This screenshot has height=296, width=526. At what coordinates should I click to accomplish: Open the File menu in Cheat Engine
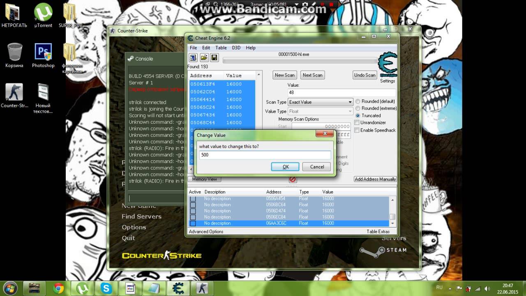point(193,48)
